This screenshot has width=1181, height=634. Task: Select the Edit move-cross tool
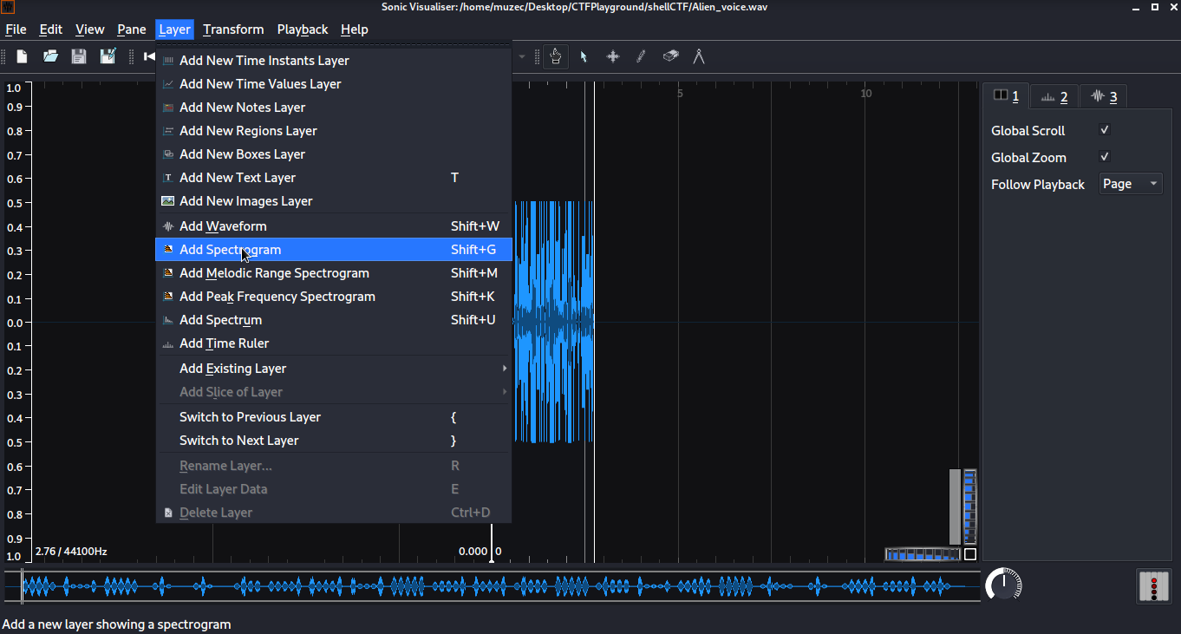coord(612,56)
